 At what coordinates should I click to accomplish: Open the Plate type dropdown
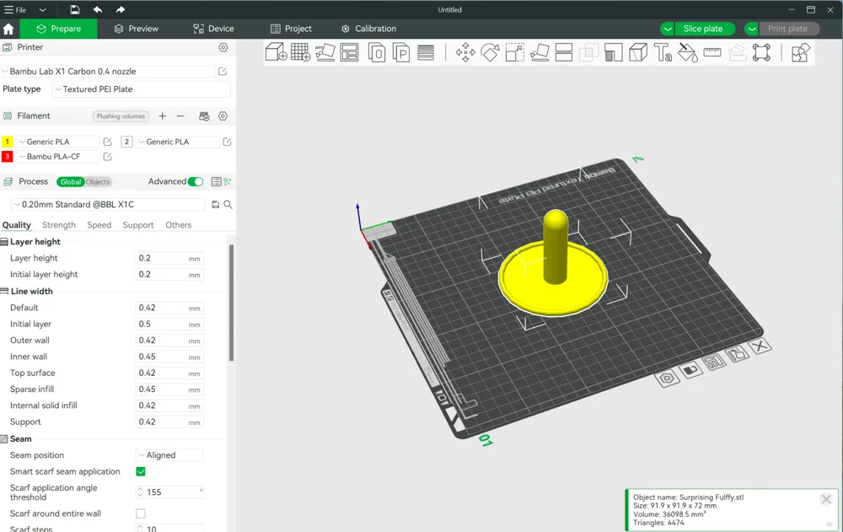[142, 89]
